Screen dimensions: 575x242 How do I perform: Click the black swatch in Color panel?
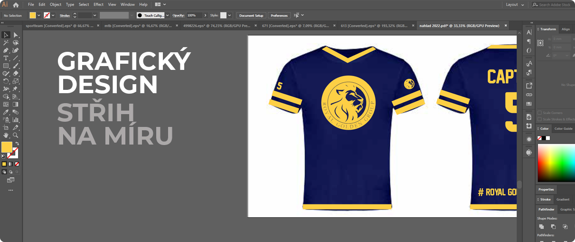point(544,138)
